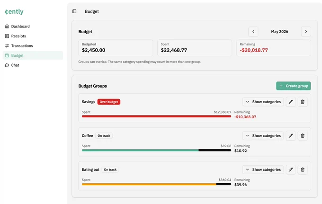
Task: Open Chat from the sidebar
Action: tap(33, 65)
